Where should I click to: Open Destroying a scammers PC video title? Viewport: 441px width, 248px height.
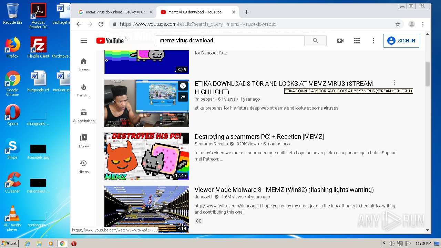click(x=259, y=137)
